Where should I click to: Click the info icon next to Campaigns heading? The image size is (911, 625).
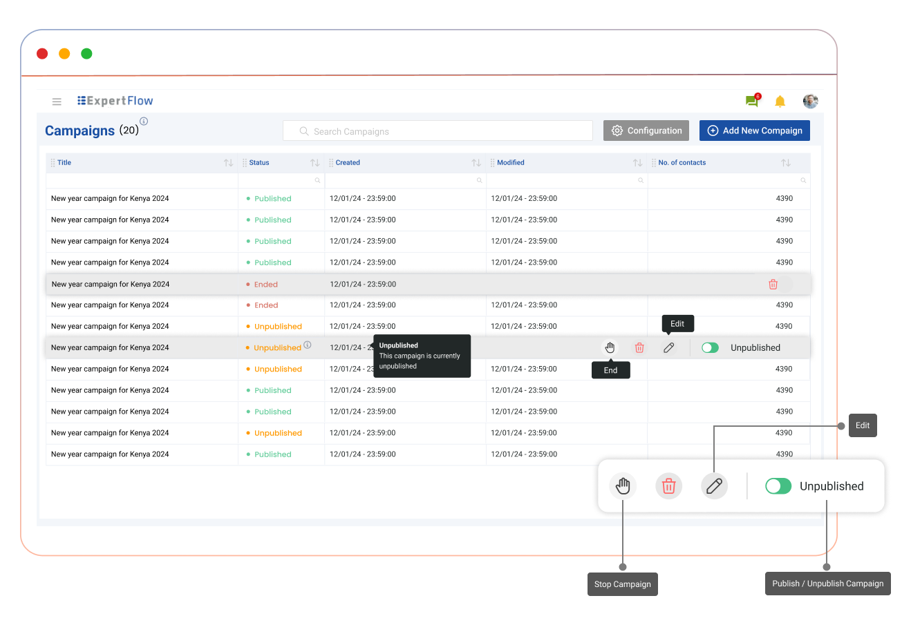[143, 121]
